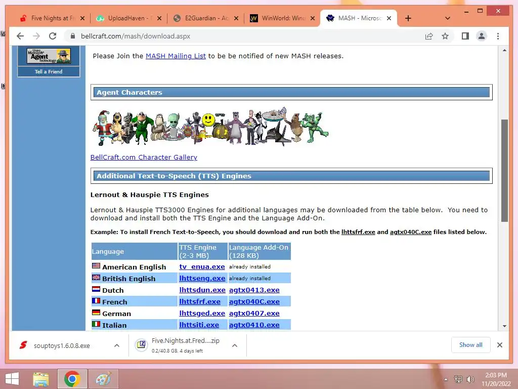Open File Explorer from taskbar
The width and height of the screenshot is (518, 389).
tap(41, 379)
